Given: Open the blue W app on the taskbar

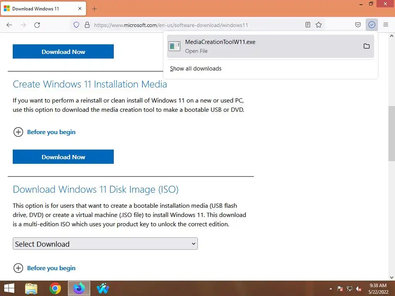Looking at the screenshot, I should [103, 288].
